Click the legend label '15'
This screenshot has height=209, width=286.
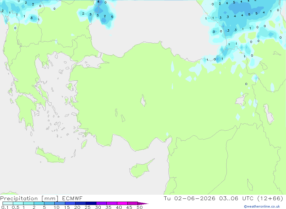coord(67,207)
